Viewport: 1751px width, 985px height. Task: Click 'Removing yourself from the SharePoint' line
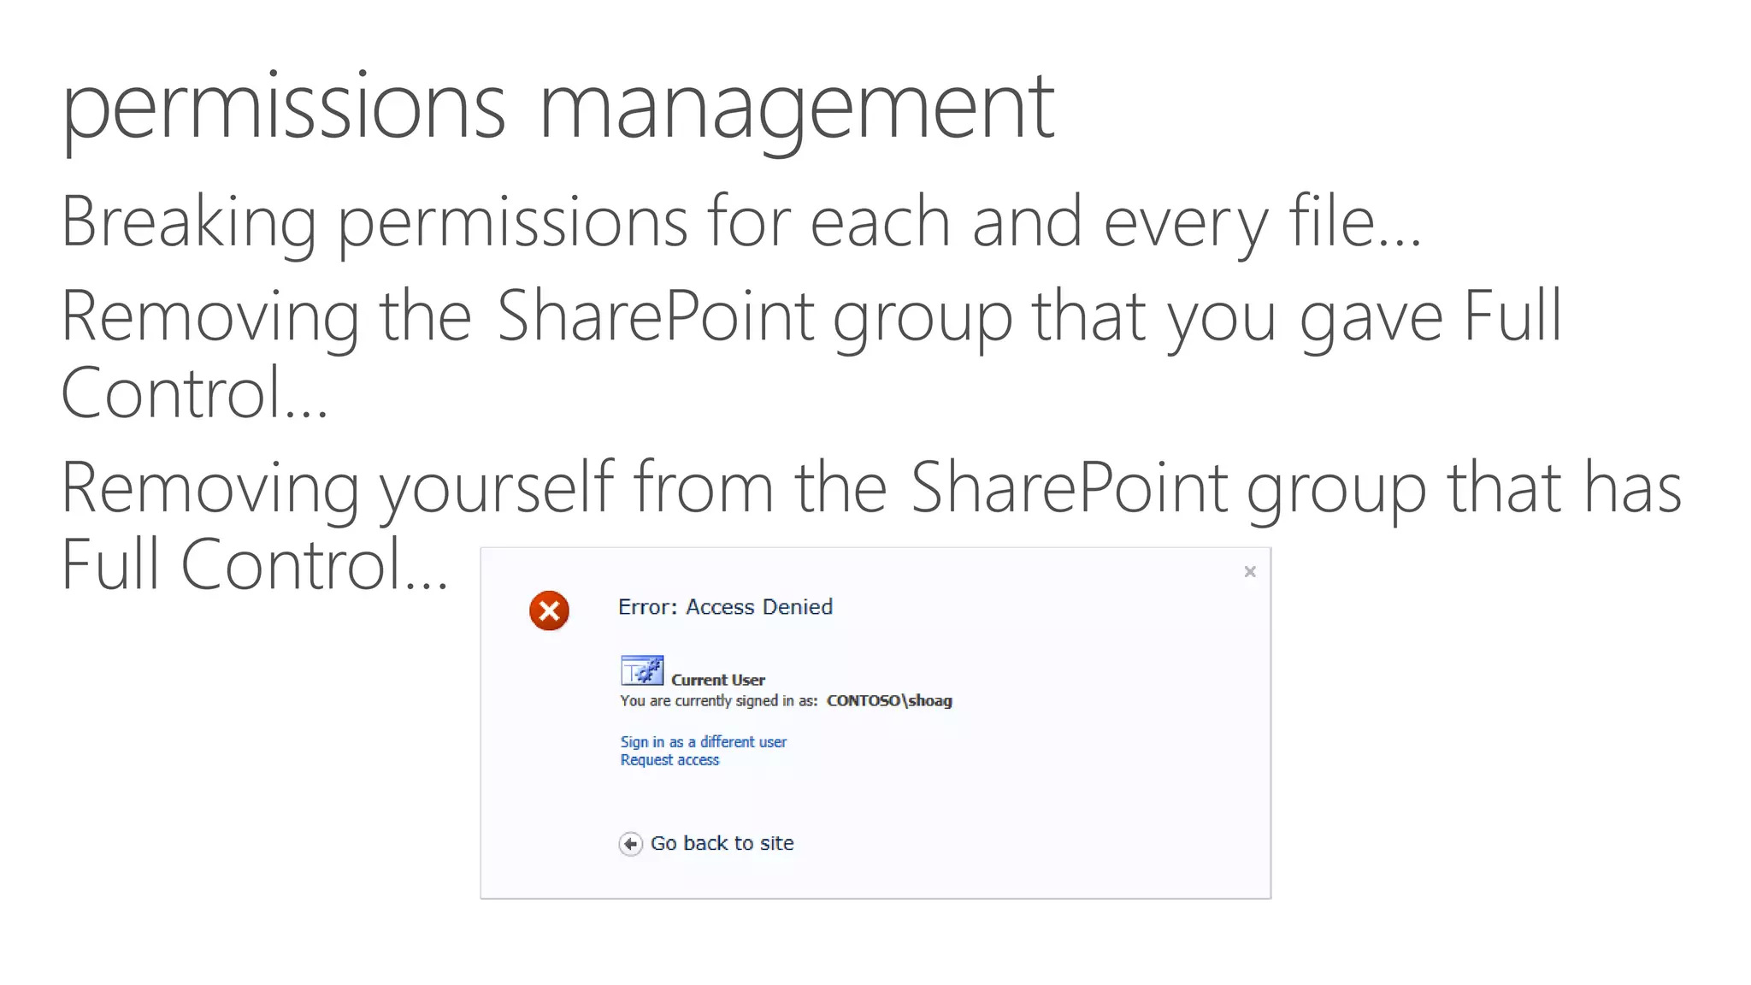870,487
